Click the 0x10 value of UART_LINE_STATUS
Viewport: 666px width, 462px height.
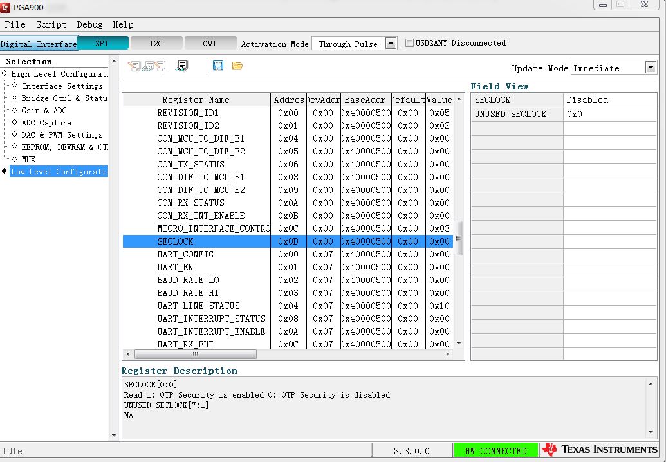[x=439, y=306]
